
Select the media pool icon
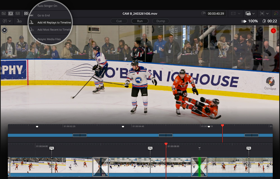pyautogui.click(x=4, y=13)
